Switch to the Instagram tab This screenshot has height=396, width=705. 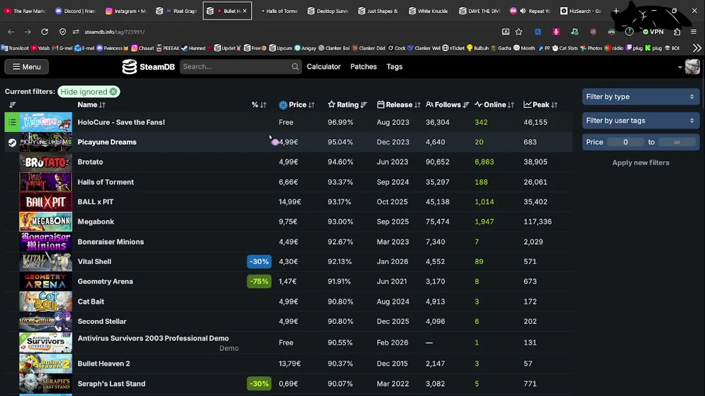(x=126, y=11)
